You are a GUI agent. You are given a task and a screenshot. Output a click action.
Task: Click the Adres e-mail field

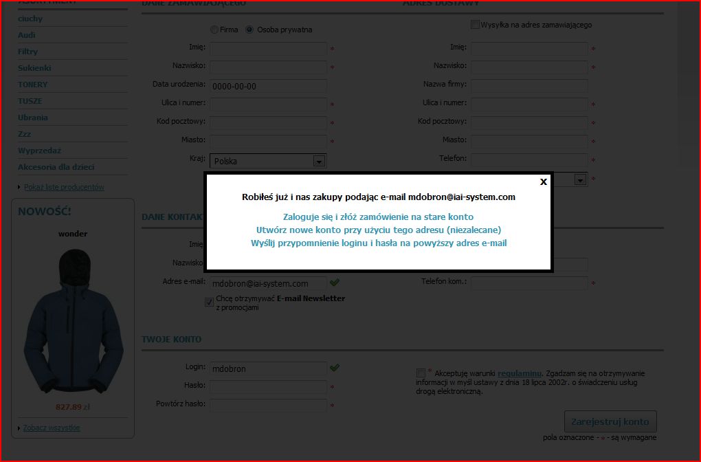tap(268, 283)
